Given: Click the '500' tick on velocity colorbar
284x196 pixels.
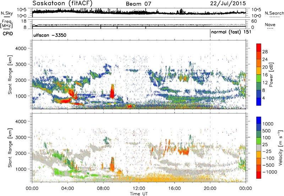Looking at the screenshot, I should (x=267, y=131).
